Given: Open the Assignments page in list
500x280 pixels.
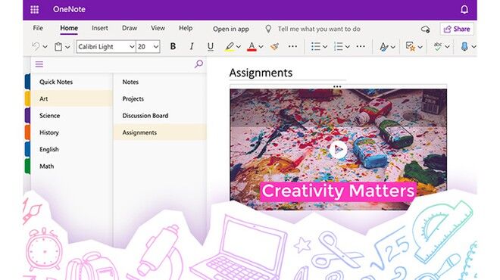Looking at the screenshot, I should pyautogui.click(x=160, y=132).
